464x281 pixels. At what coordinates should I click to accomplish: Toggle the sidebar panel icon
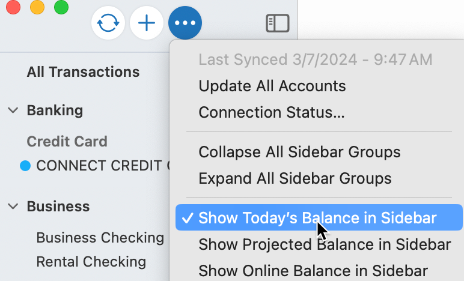click(277, 23)
